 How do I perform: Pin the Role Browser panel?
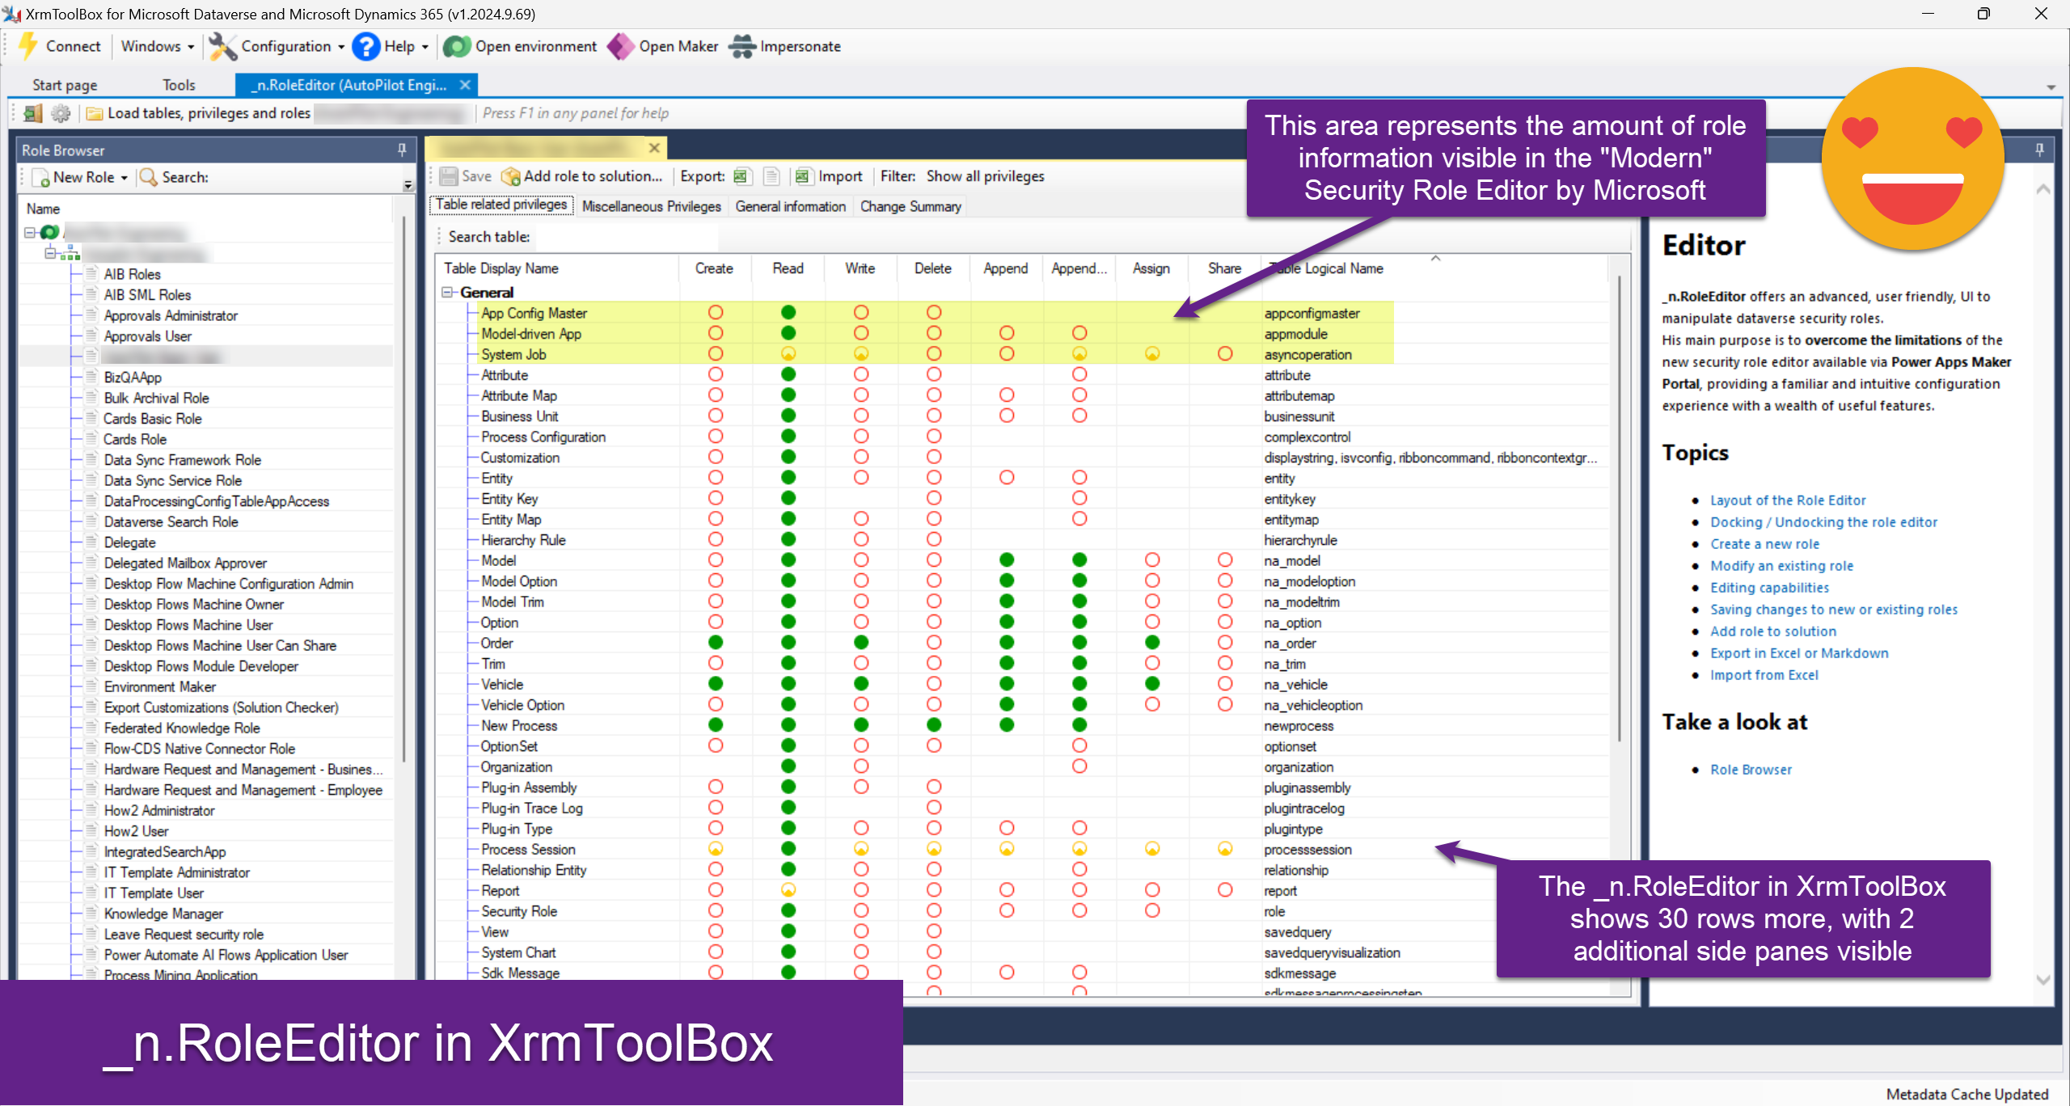(402, 150)
